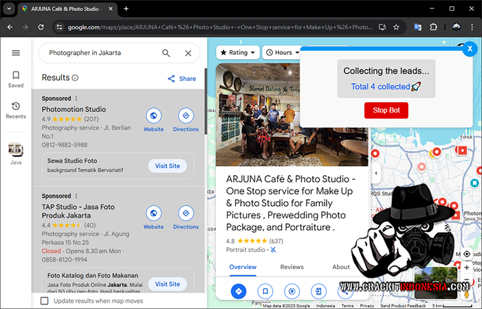Click Visit Site for Sewa Studio Foto
The width and height of the screenshot is (482, 309).
(167, 165)
